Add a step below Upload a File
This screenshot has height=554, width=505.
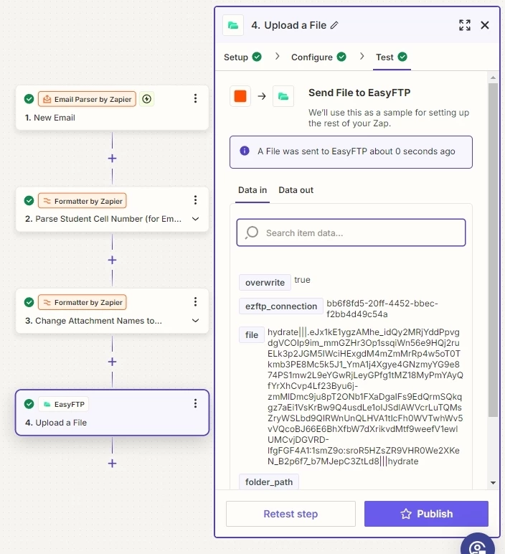(x=113, y=463)
